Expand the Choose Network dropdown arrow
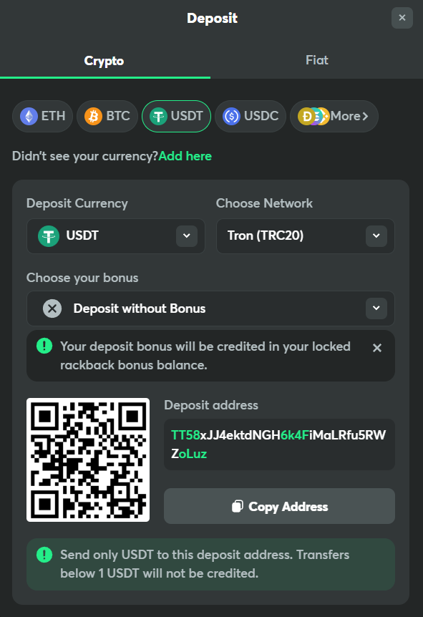Screen dimensions: 423x617 point(376,235)
